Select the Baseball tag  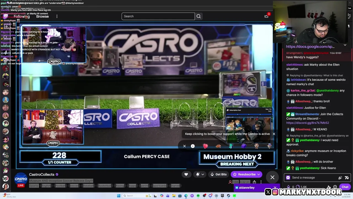pyautogui.click(x=88, y=186)
